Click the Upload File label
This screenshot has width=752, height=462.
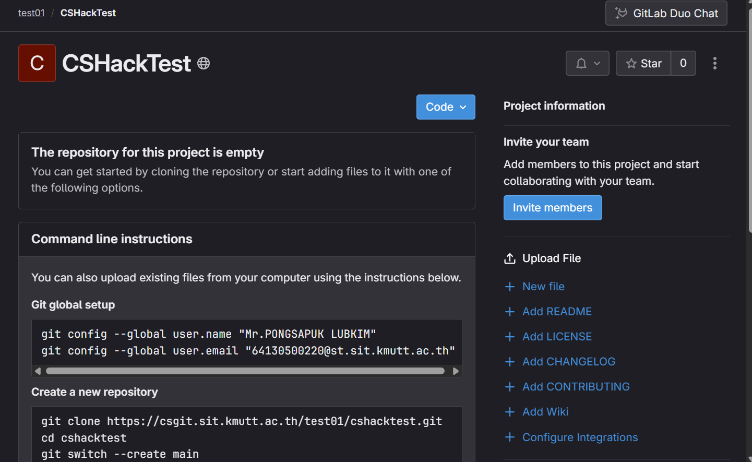point(552,258)
